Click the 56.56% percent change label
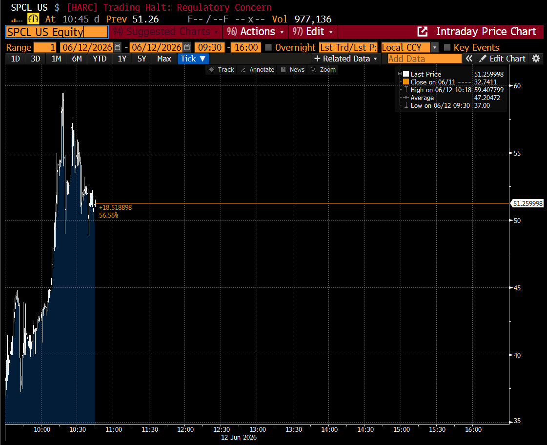 tap(108, 216)
